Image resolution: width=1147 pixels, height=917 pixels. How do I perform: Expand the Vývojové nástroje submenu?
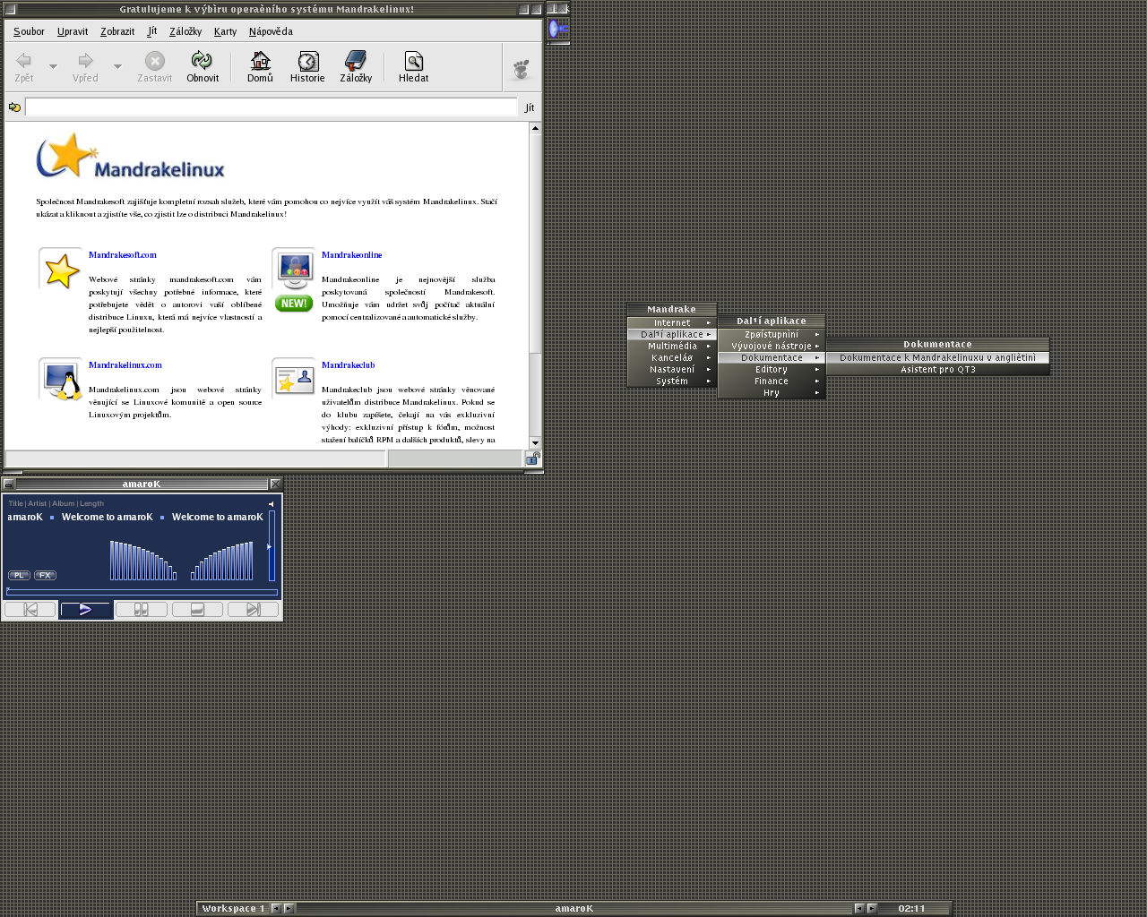(x=772, y=346)
